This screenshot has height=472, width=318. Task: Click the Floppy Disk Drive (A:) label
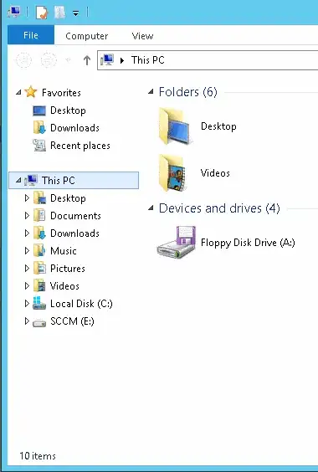248,243
